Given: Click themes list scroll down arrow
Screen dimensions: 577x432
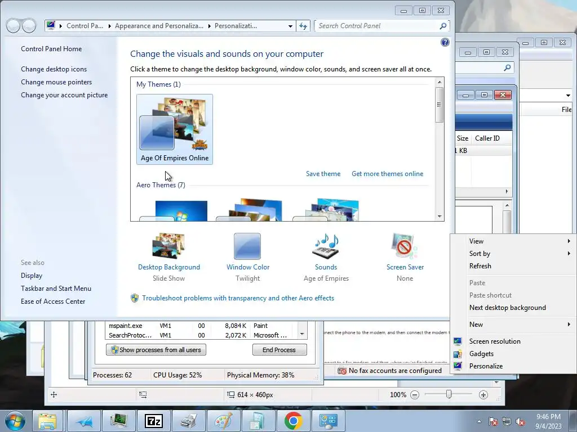Looking at the screenshot, I should point(440,217).
